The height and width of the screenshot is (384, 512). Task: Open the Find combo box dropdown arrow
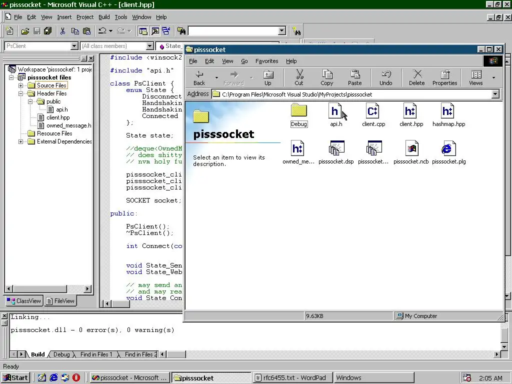tap(282, 31)
